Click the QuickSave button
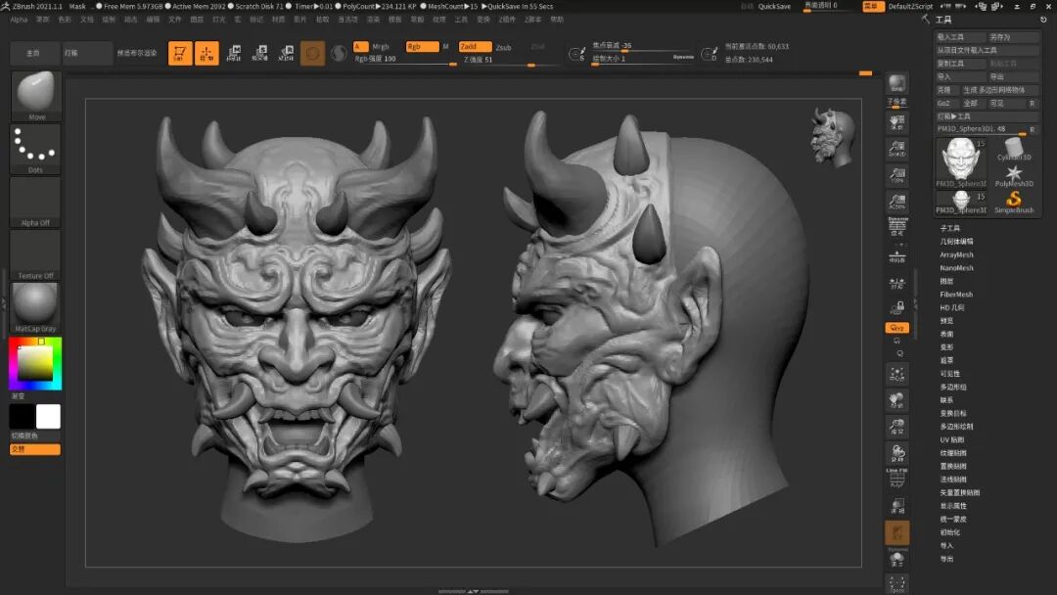 pos(774,6)
